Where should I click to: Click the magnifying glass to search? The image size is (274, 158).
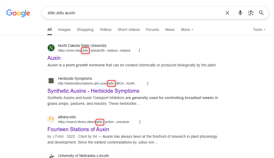point(261,13)
